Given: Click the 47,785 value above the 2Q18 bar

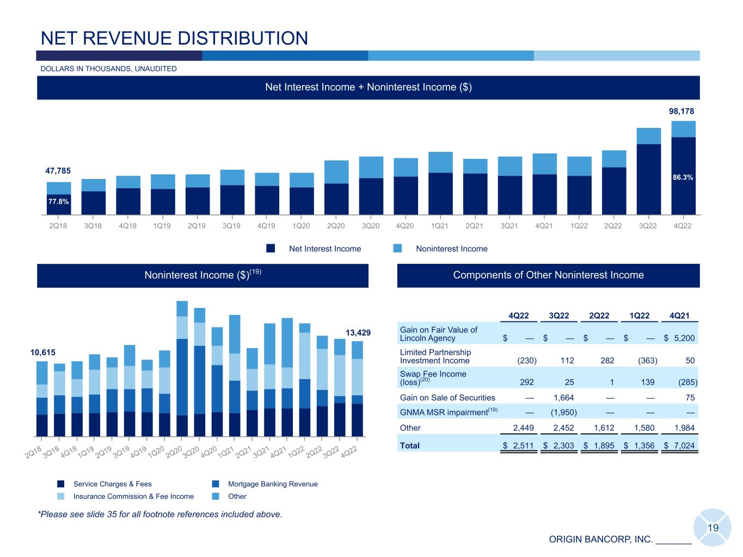Looking at the screenshot, I should (58, 170).
